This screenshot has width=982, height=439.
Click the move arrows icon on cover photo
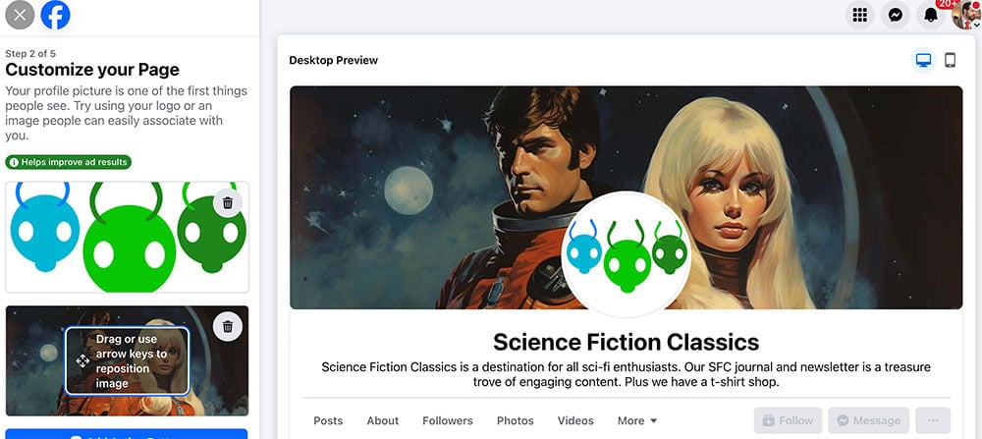[82, 360]
